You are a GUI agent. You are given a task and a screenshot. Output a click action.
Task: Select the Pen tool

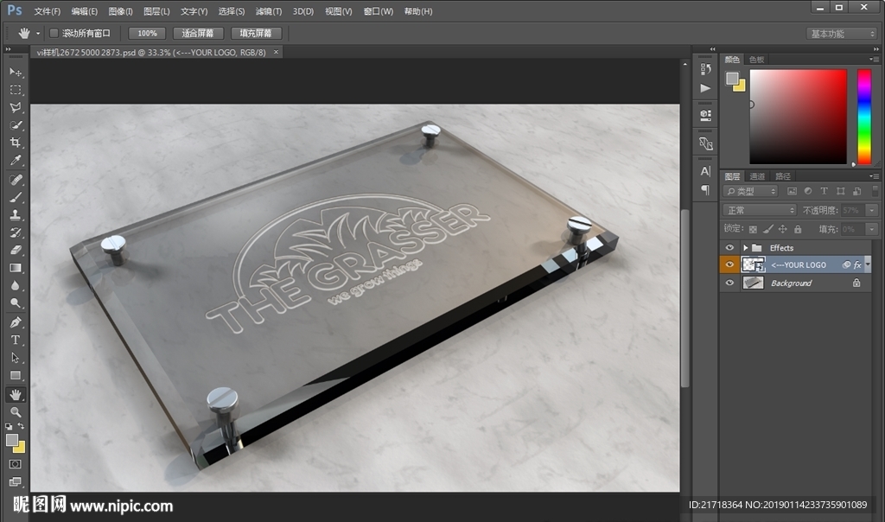coord(16,322)
